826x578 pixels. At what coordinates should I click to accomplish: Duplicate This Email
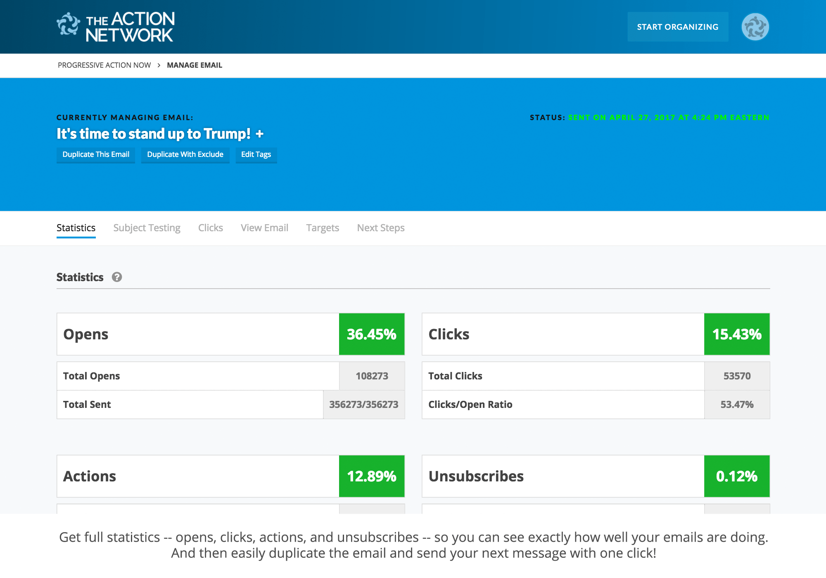click(96, 154)
